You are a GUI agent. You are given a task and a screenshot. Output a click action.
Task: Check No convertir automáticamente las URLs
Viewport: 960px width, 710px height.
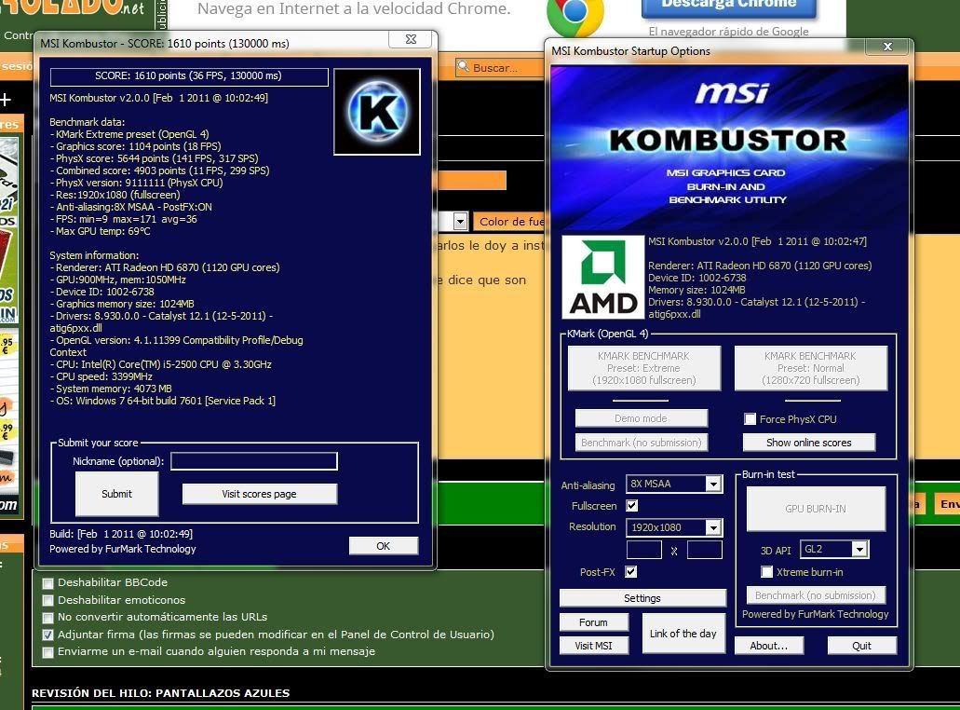coord(47,618)
